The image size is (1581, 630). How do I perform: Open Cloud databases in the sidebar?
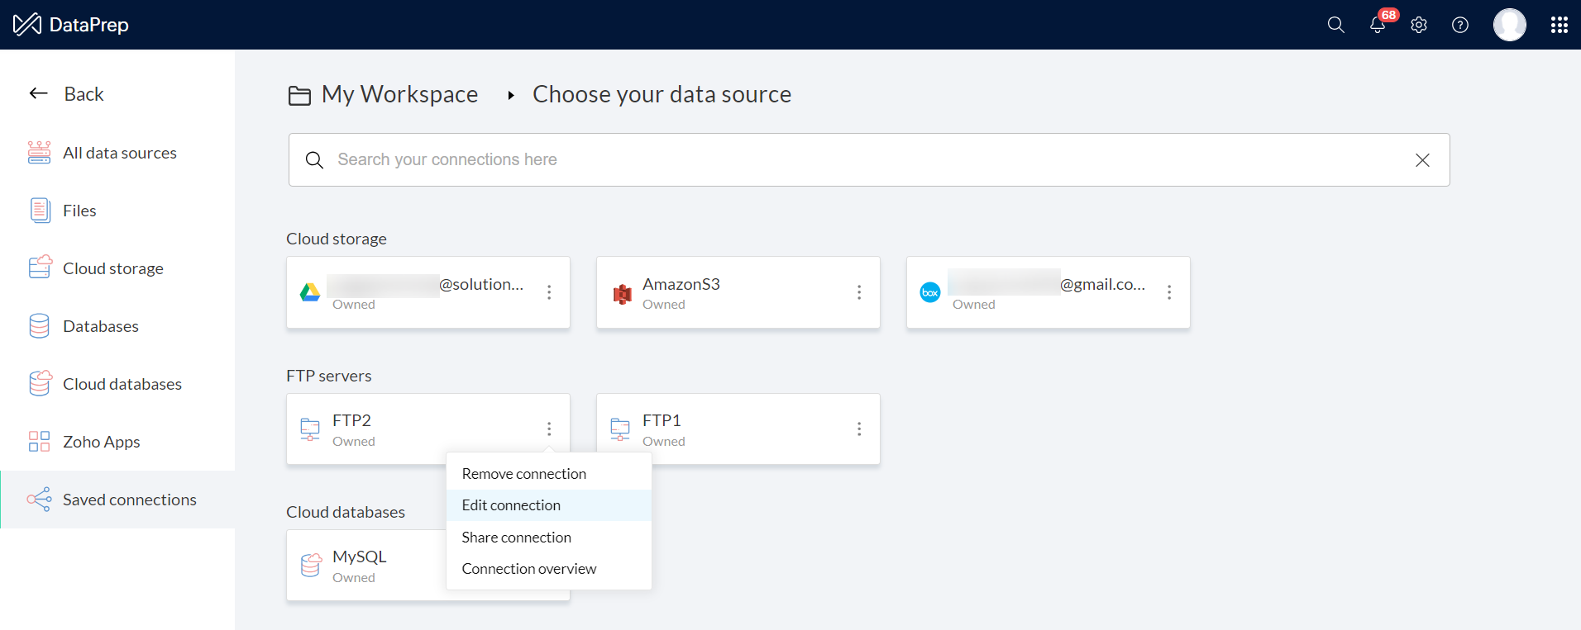coord(122,384)
